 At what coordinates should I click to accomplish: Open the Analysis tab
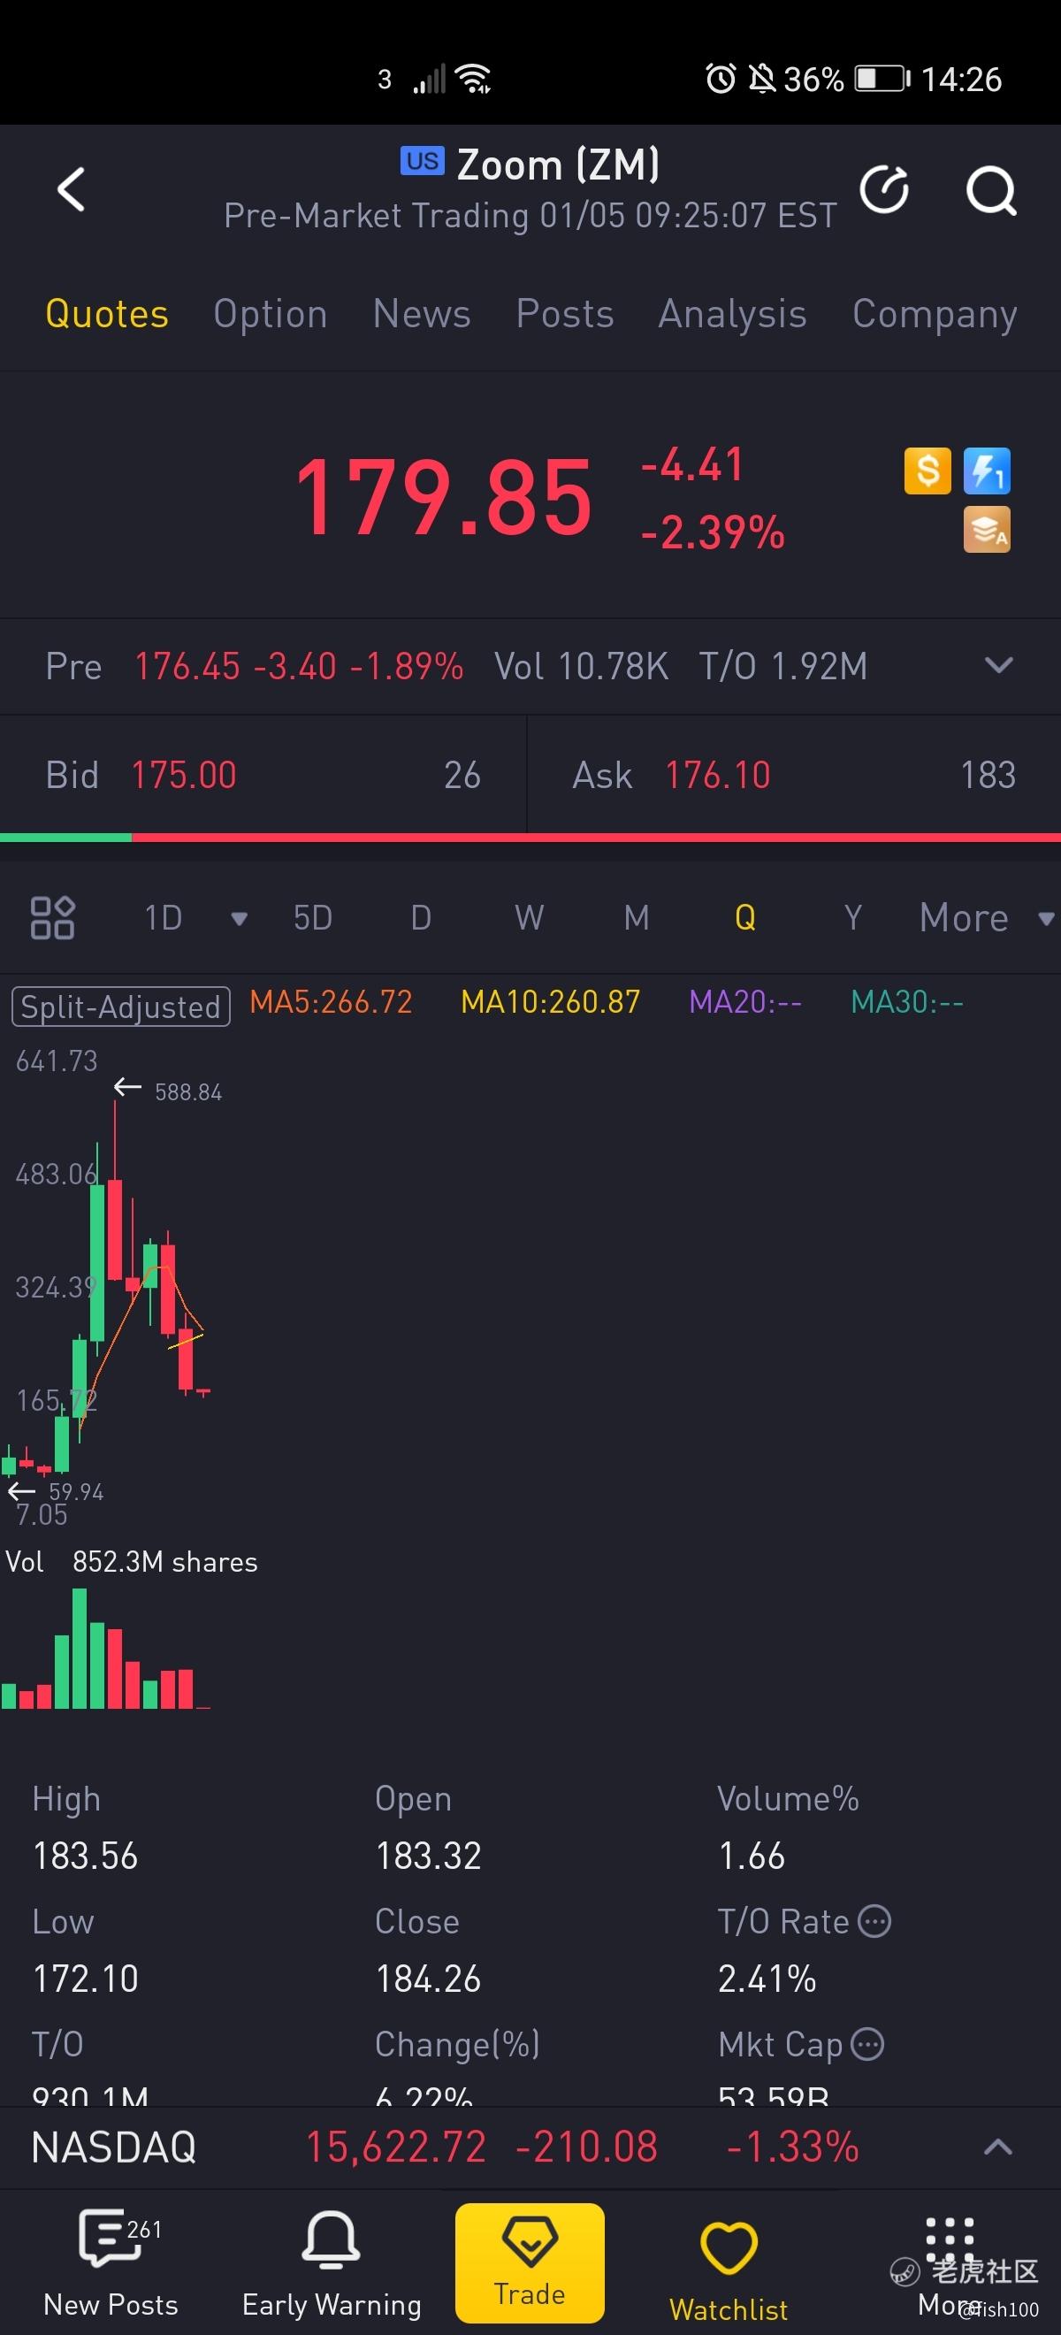tap(732, 314)
